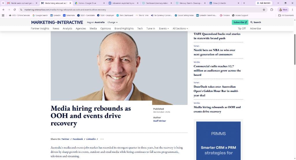The height and width of the screenshot is (160, 296).
Task: Open the Social Selling Index bookmark
Action: click(x=184, y=16)
